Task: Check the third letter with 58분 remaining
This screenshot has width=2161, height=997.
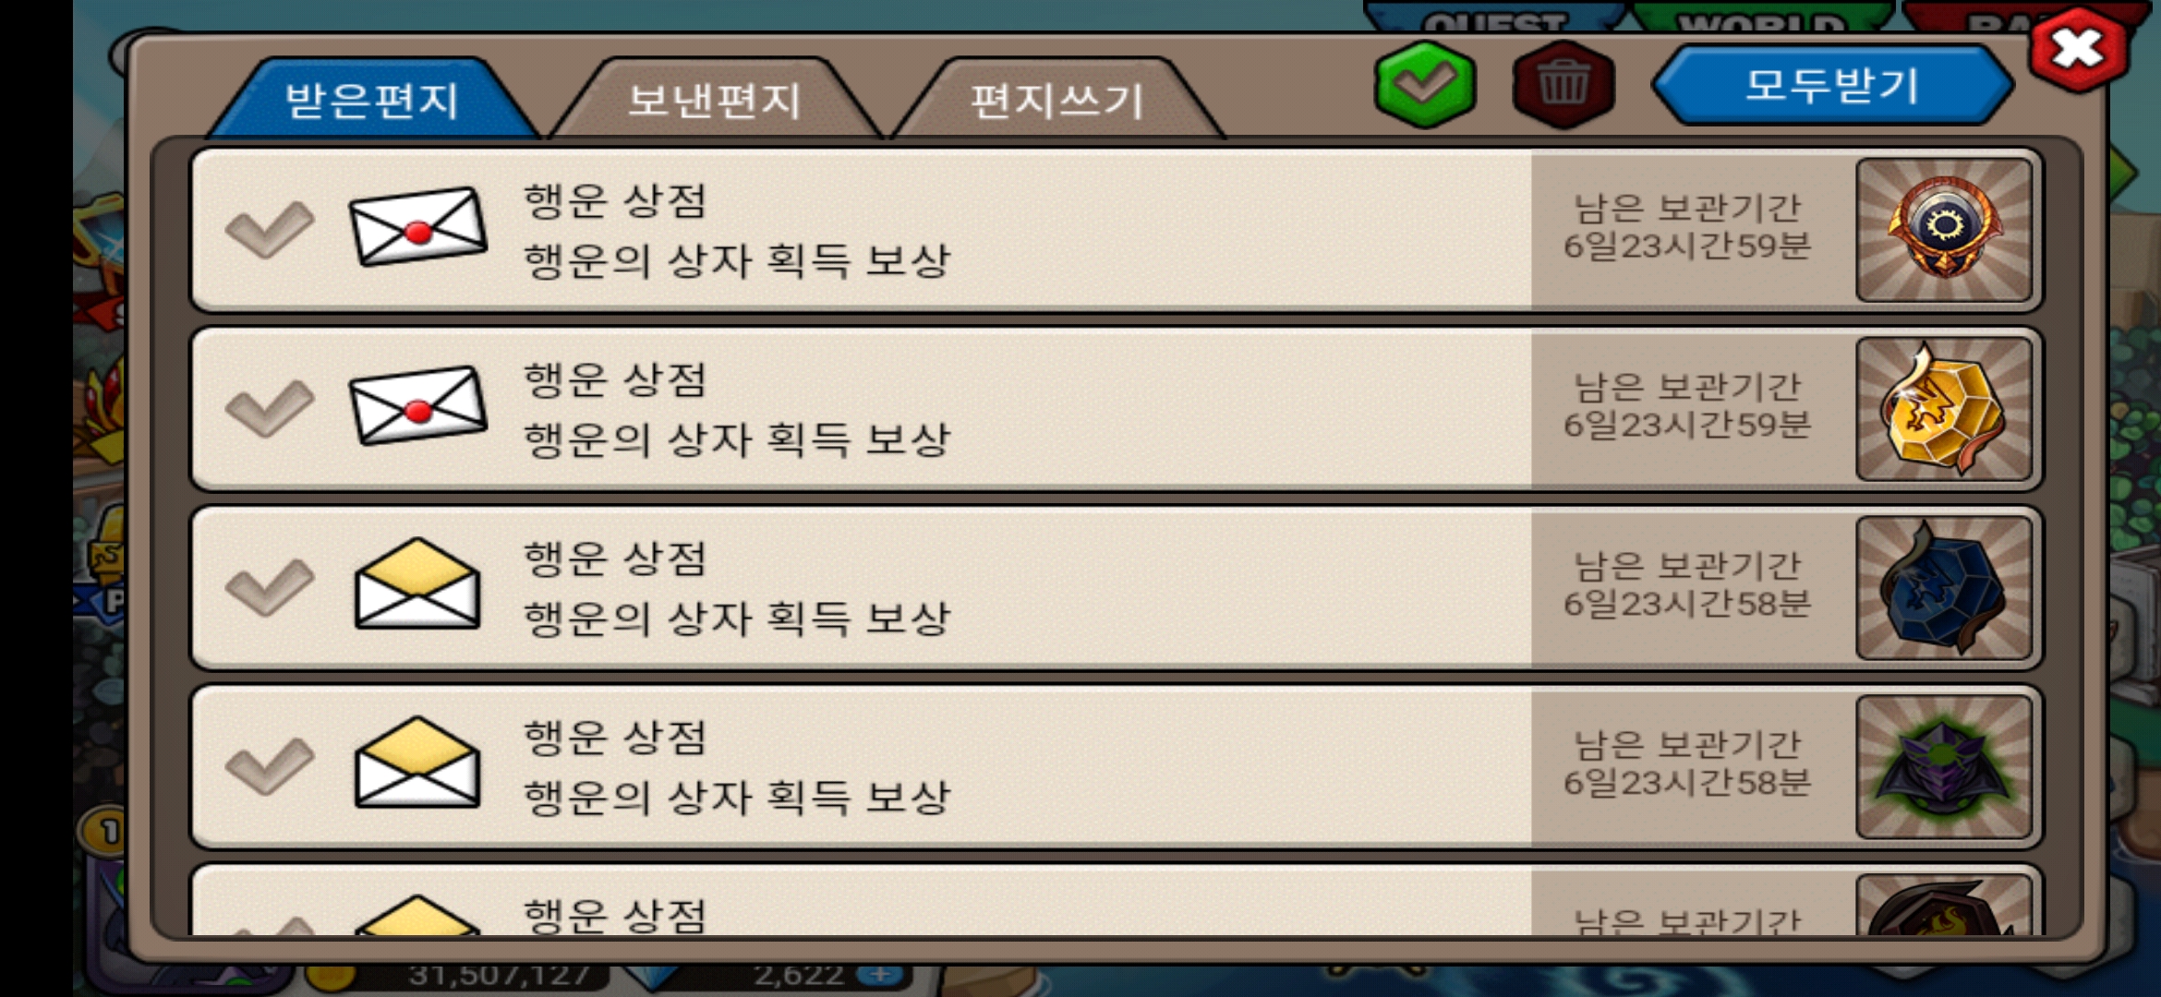Action: pos(270,587)
